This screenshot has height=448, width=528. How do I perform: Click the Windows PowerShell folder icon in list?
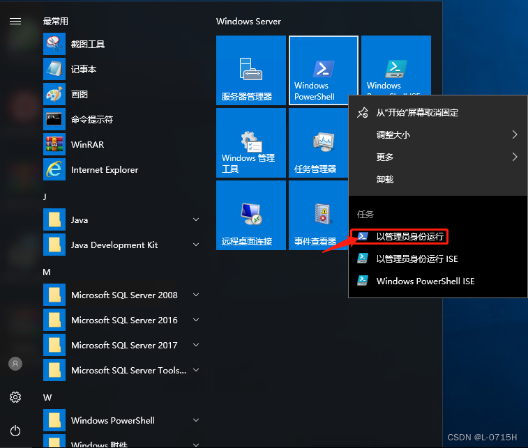(54, 420)
